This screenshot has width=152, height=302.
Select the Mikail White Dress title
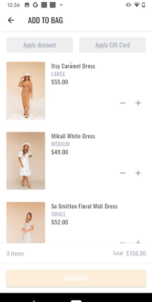coord(73,136)
